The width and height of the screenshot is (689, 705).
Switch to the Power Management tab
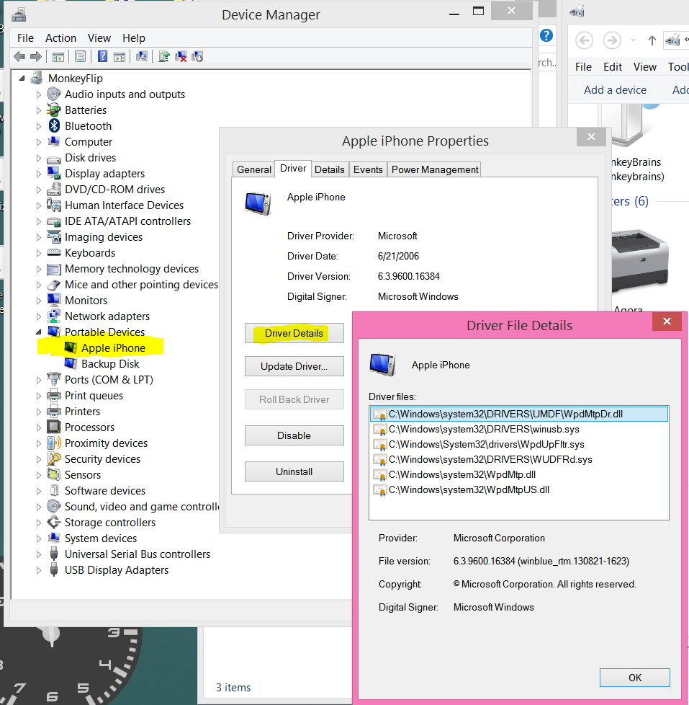click(434, 169)
